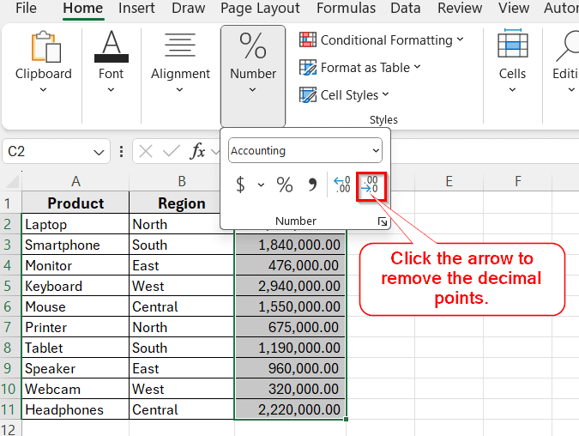Select the Headphones cell

tap(75, 409)
